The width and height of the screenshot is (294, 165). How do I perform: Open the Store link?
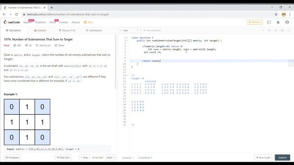(x=89, y=22)
